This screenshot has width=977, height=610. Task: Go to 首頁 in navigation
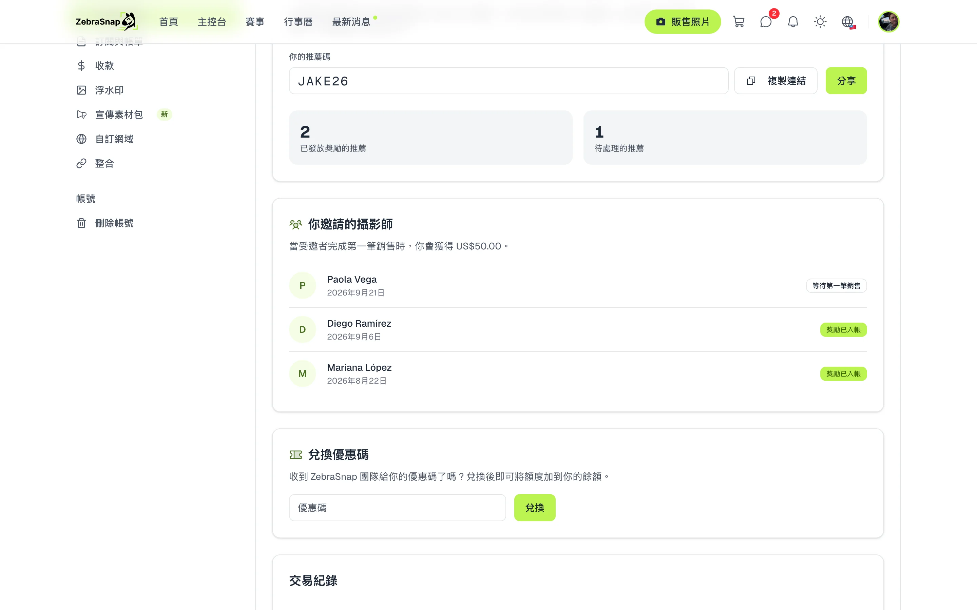(x=168, y=22)
